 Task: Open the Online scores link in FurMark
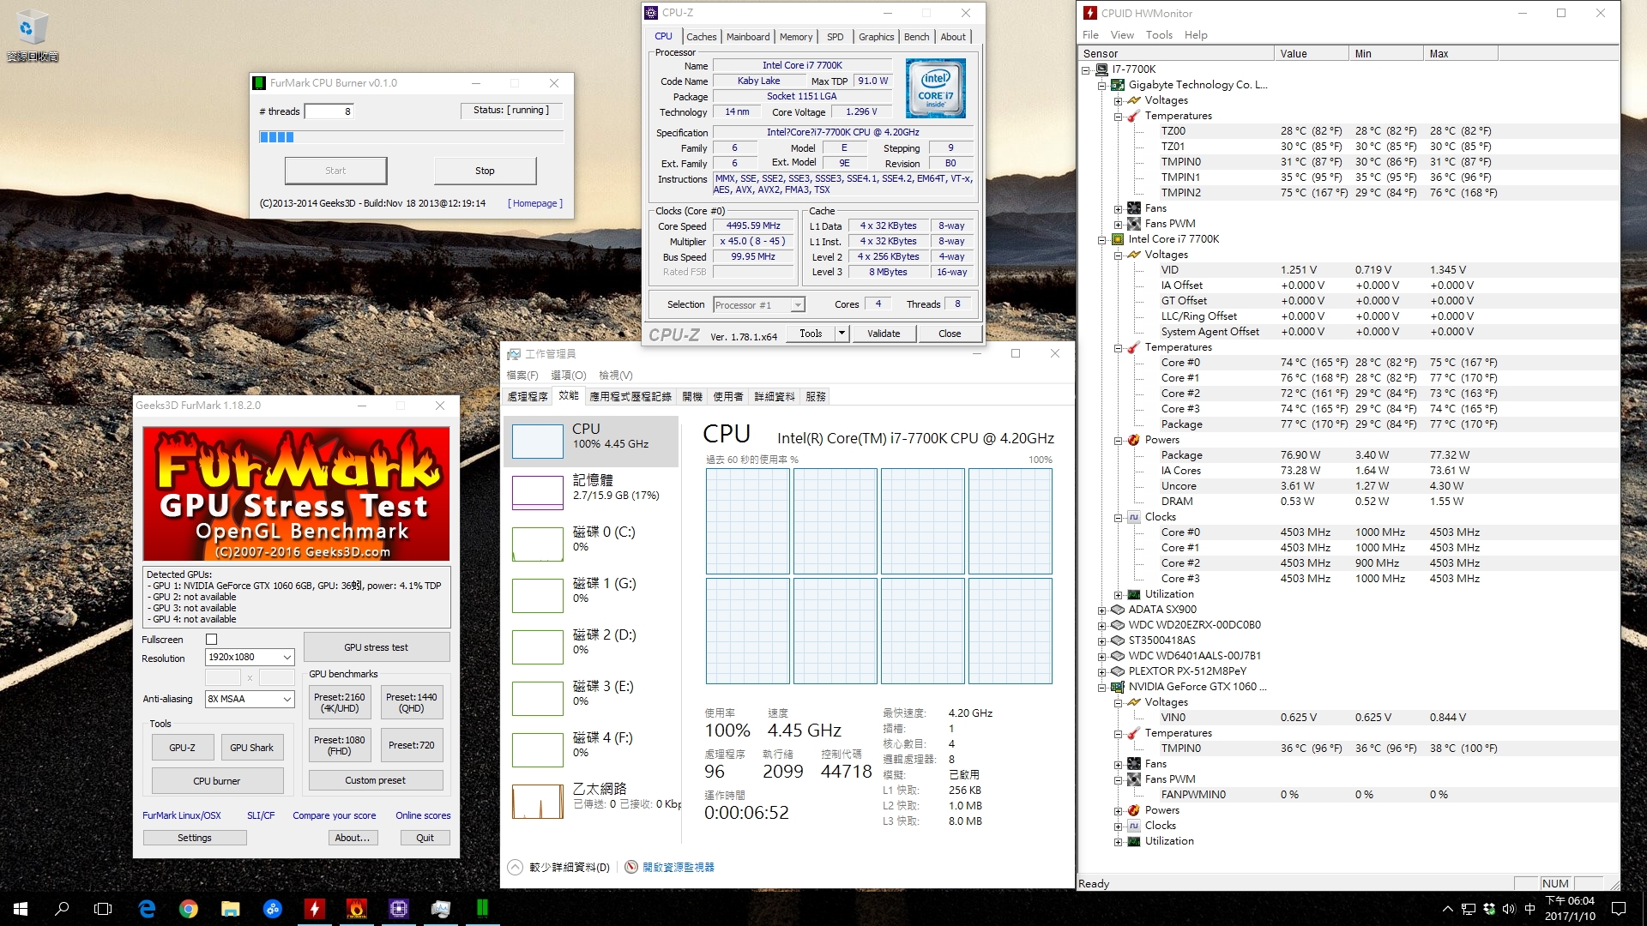(x=423, y=815)
